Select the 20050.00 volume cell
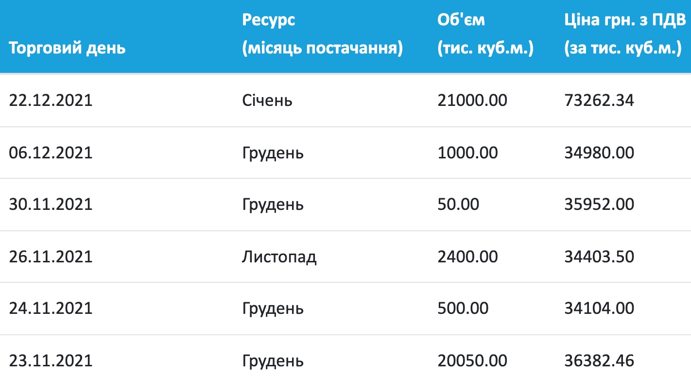Screen dimensions: 691x378 [x=472, y=361]
